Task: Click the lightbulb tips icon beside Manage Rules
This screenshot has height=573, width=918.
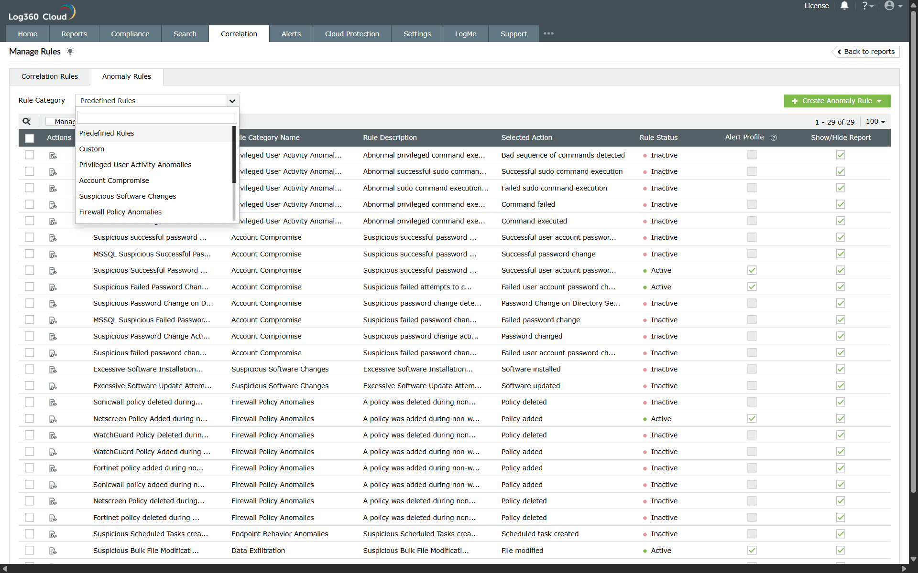Action: 70,51
